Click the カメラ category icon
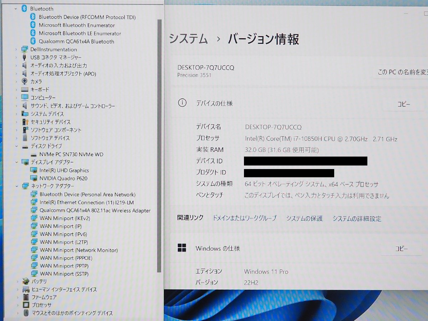The height and width of the screenshot is (321, 428). [x=25, y=81]
